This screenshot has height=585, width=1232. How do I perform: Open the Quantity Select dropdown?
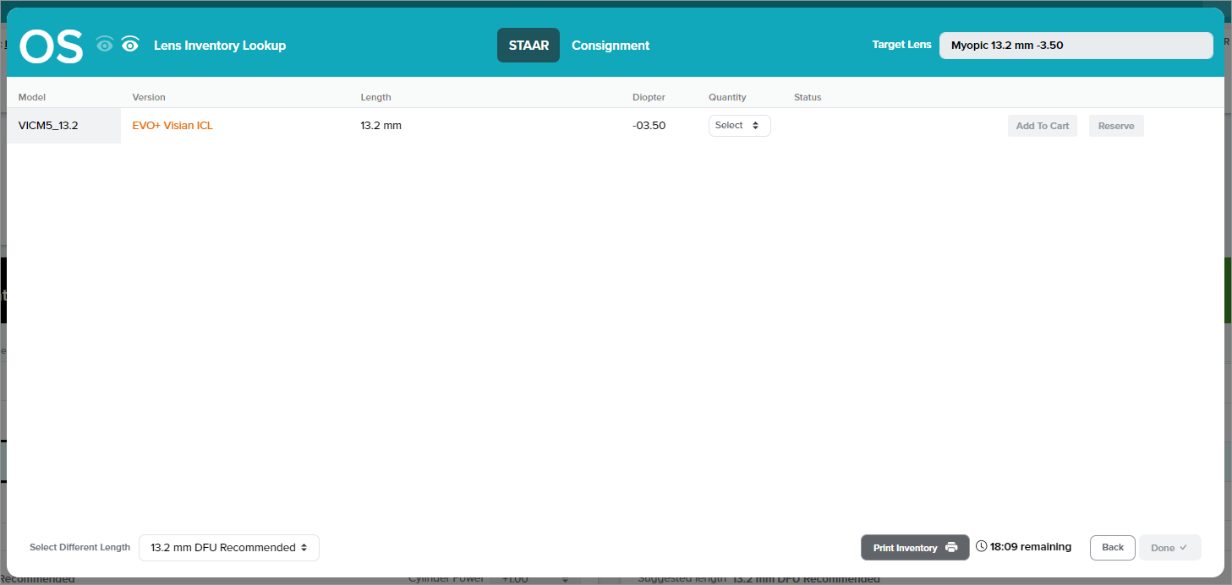pos(739,126)
